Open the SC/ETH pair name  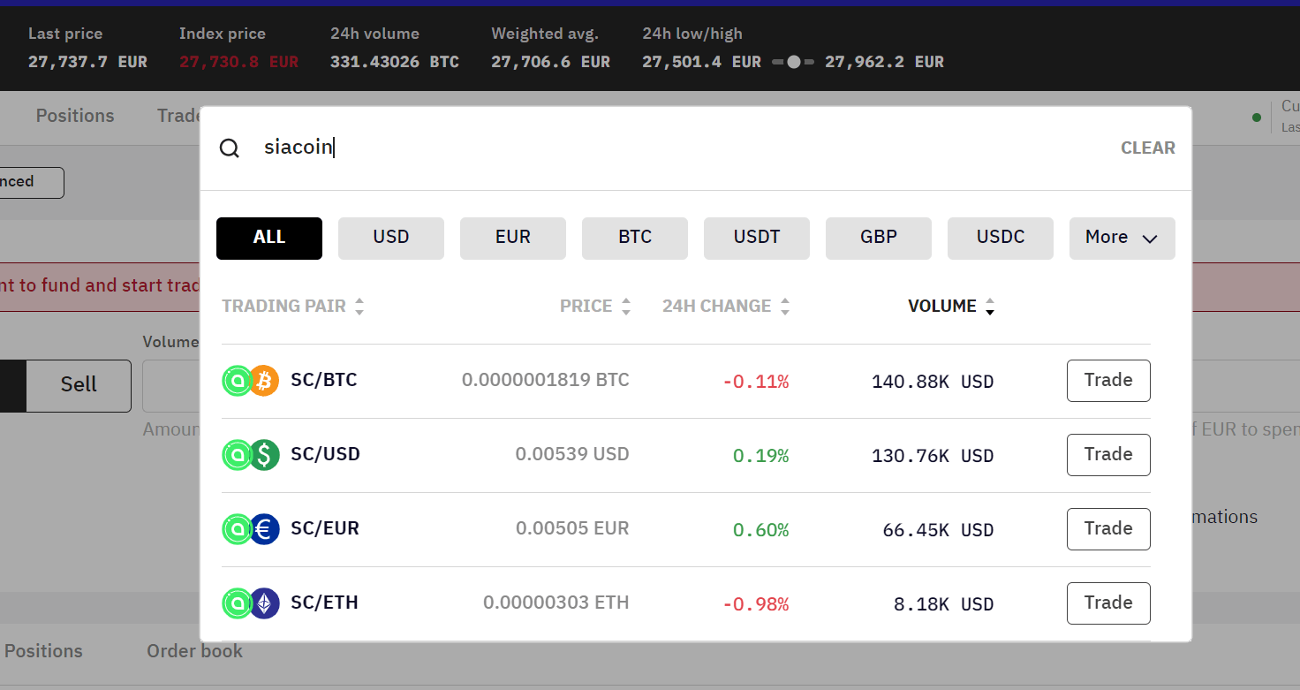[x=324, y=603]
